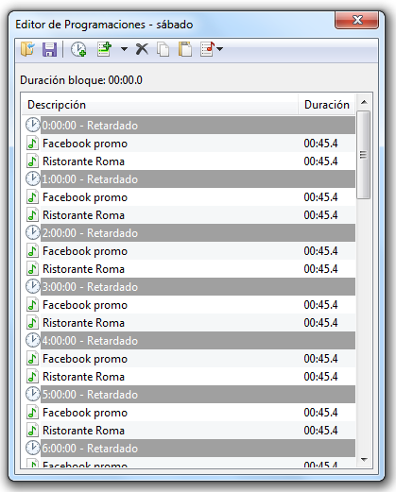Click the vertical scrollbar thumb
This screenshot has width=396, height=492.
coord(364,155)
